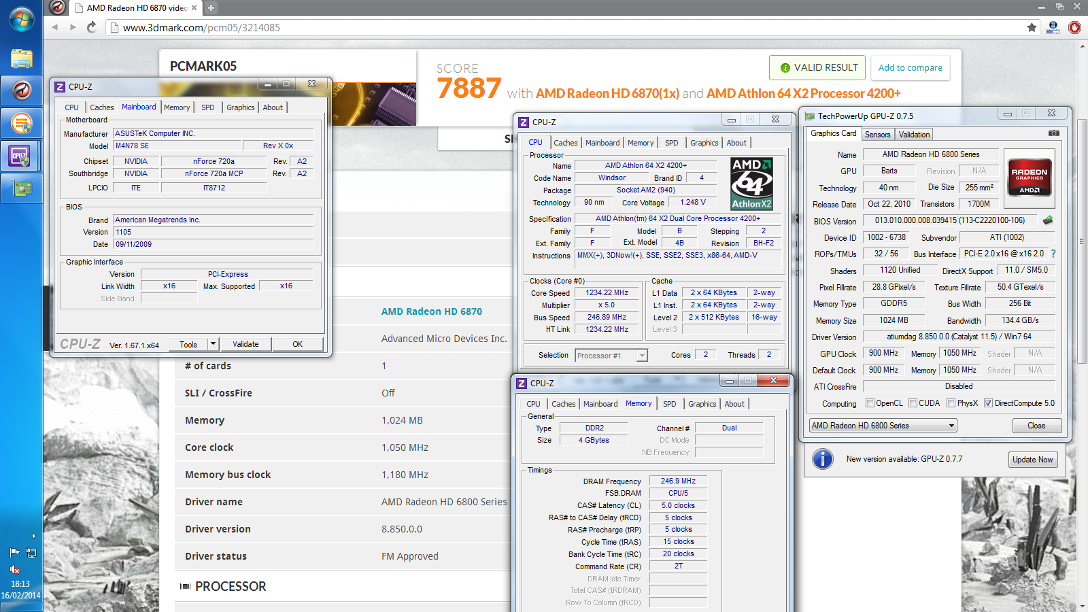Click the taskbar clock showing 18:13
1088x612 pixels.
(20, 583)
